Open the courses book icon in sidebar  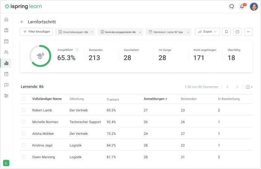point(6,30)
